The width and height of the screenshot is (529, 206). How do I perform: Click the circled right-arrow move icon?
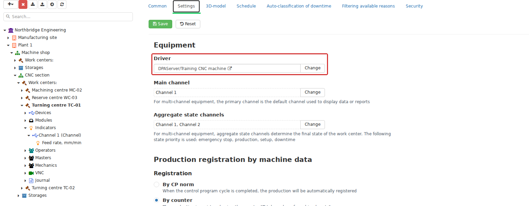(52, 4)
